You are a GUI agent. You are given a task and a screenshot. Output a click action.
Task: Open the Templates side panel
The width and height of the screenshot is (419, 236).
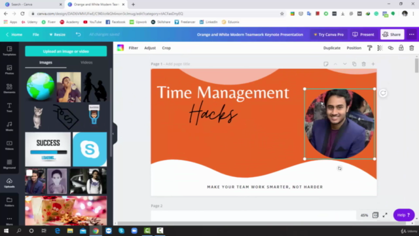(x=9, y=50)
